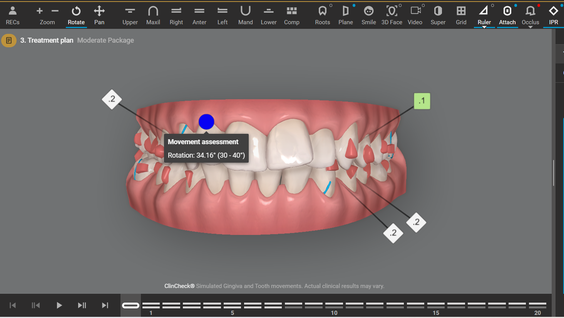This screenshot has height=318, width=564.
Task: Toggle the Attach attachments display
Action: pos(507,15)
